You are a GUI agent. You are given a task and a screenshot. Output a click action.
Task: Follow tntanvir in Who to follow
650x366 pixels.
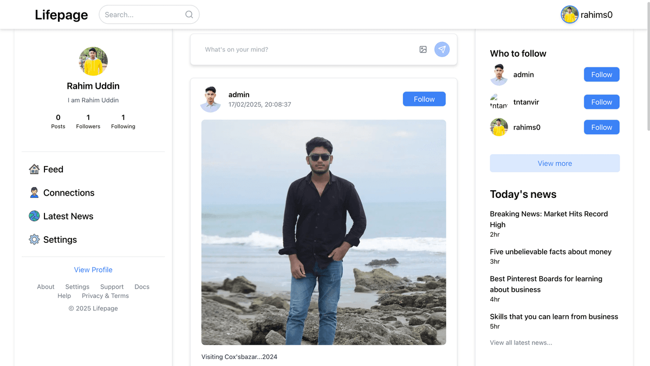pyautogui.click(x=601, y=102)
